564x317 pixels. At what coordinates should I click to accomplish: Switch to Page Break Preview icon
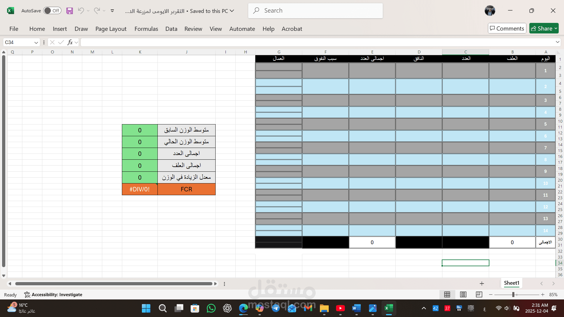[x=479, y=294]
